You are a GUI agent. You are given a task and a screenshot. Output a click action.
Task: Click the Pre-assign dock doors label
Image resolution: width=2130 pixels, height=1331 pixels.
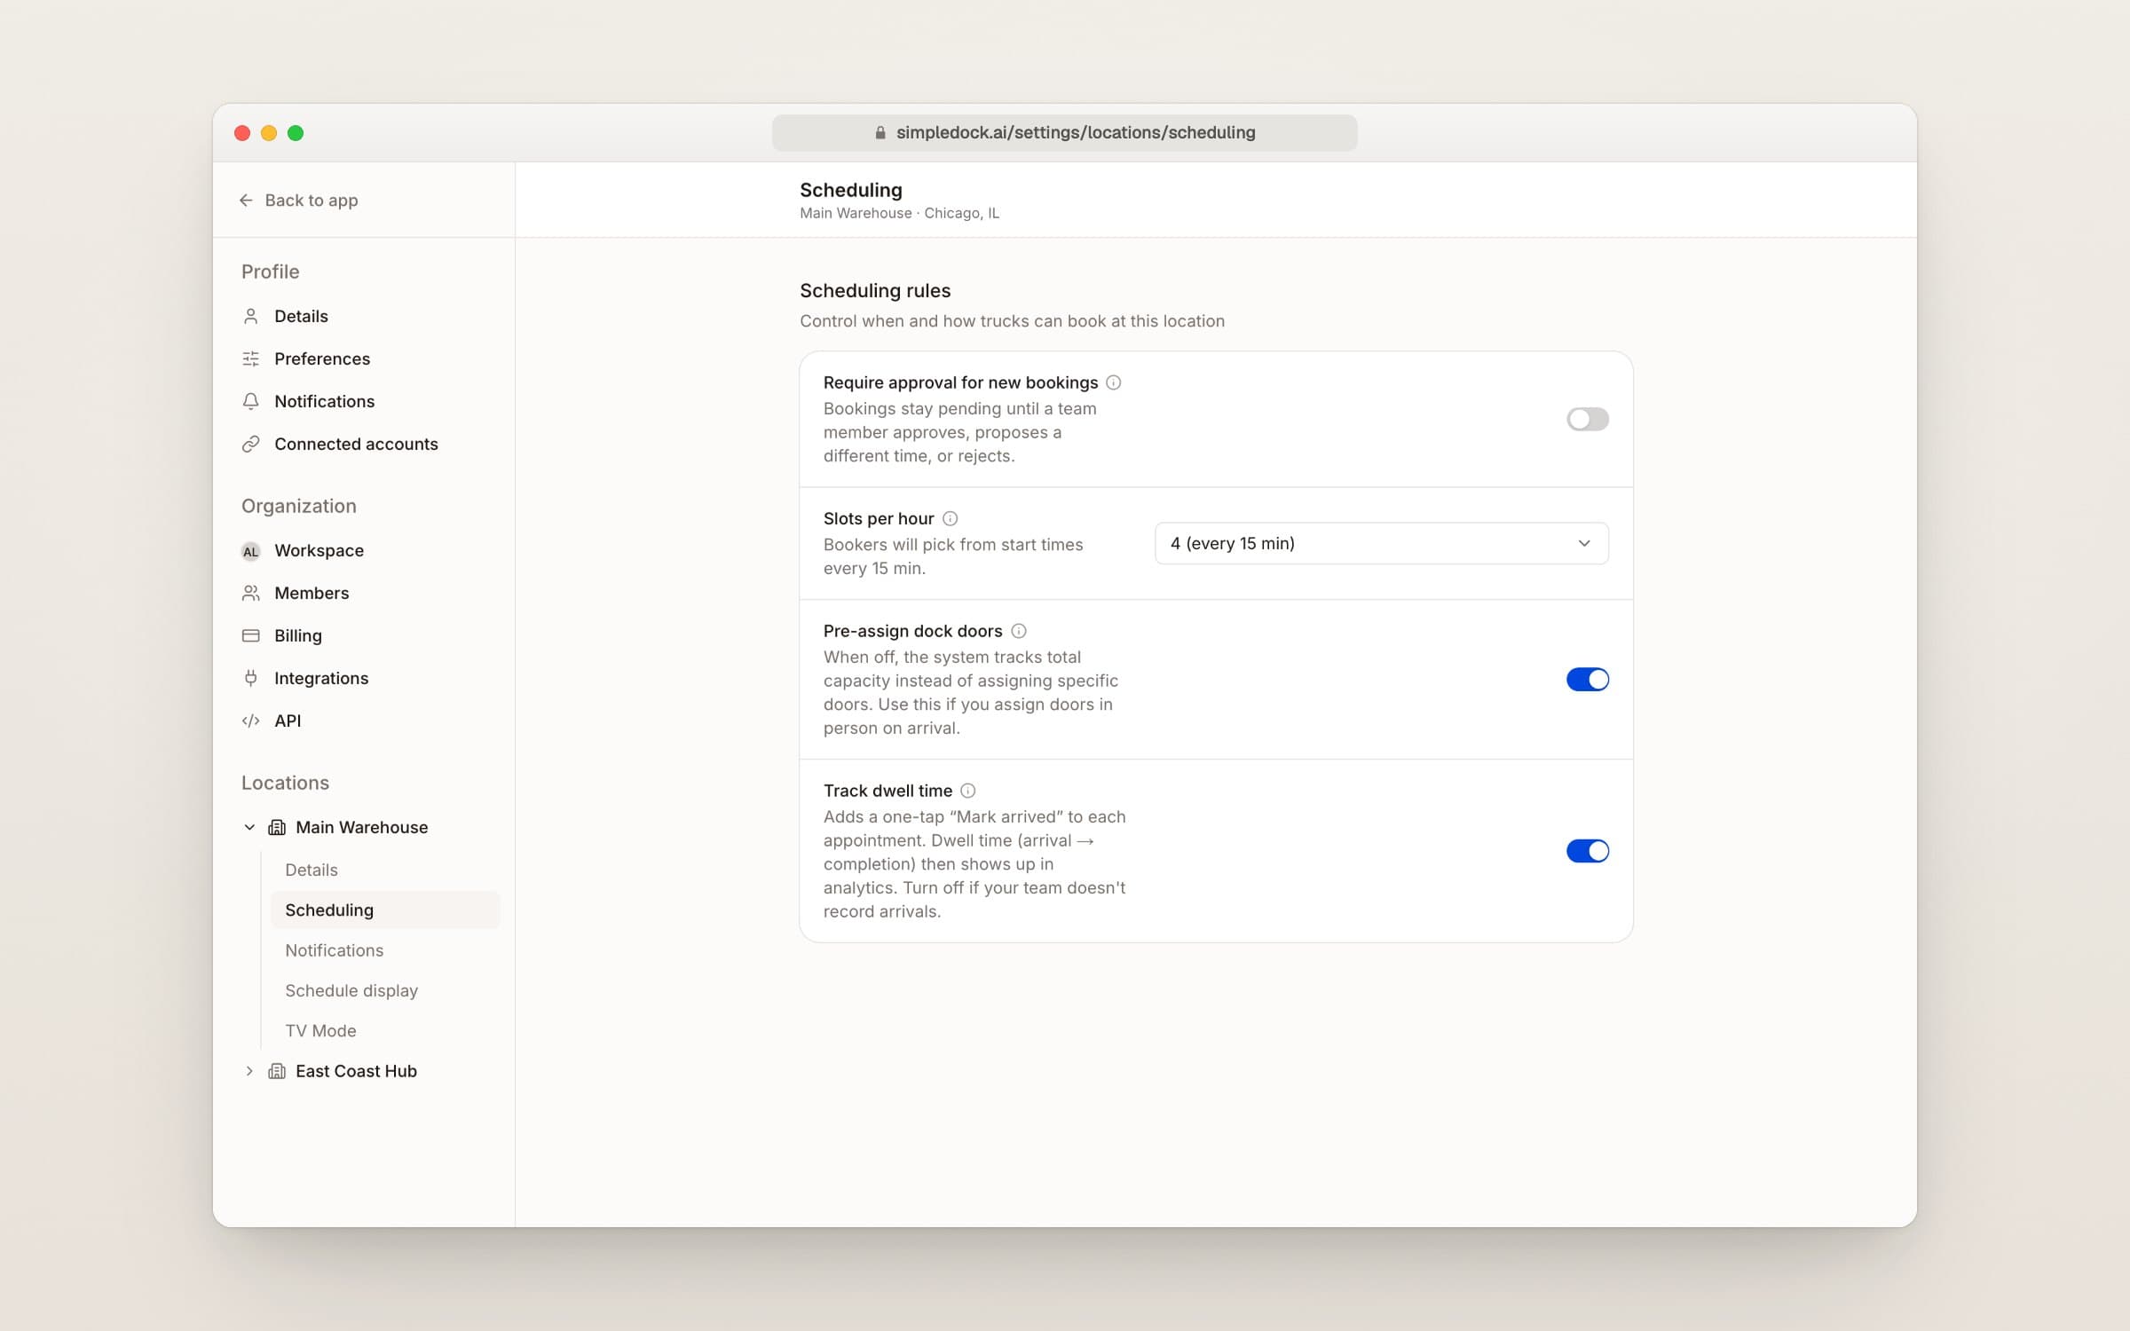pyautogui.click(x=912, y=631)
